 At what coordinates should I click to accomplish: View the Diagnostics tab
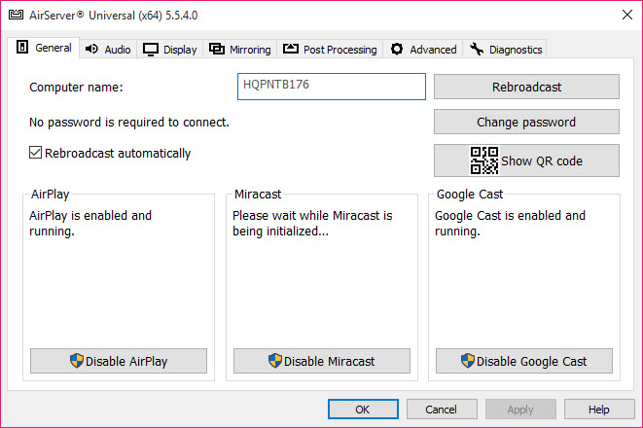pos(505,50)
